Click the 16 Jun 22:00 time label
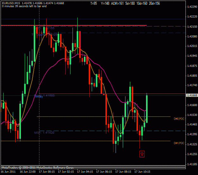Screen dimensions: 198x175 28,172
